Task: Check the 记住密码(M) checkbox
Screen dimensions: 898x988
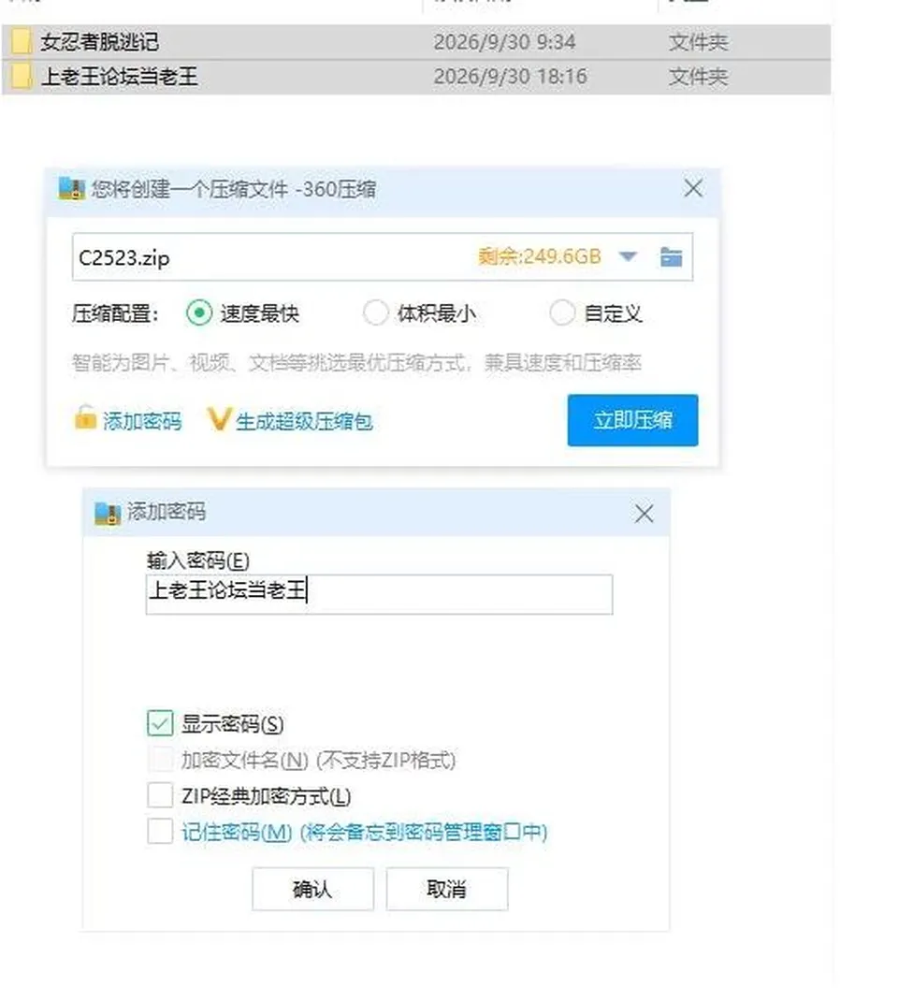Action: (x=160, y=831)
